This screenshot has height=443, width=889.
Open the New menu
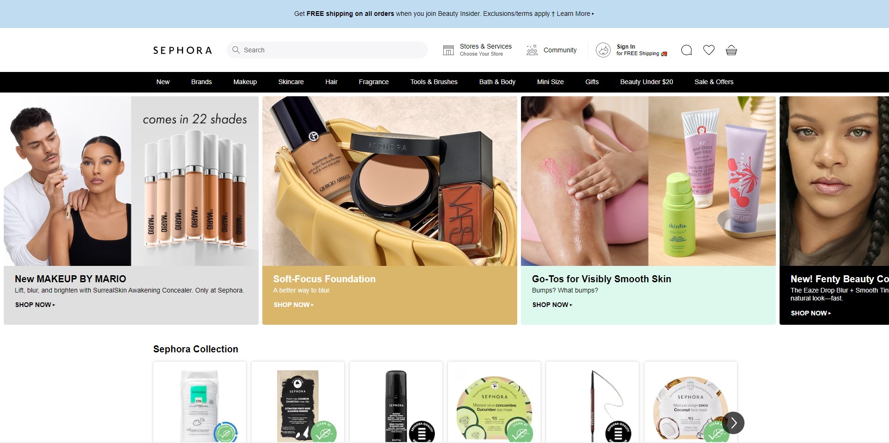(x=163, y=82)
